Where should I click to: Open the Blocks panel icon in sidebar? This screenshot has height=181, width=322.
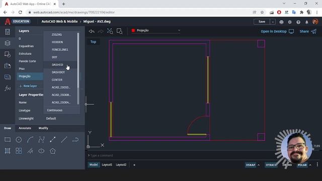coord(8,54)
